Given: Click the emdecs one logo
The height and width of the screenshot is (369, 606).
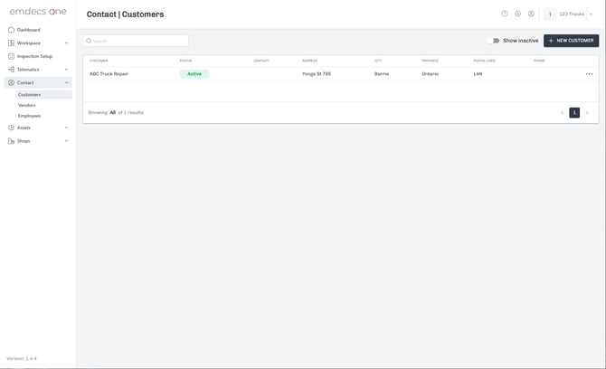Looking at the screenshot, I should [x=38, y=12].
